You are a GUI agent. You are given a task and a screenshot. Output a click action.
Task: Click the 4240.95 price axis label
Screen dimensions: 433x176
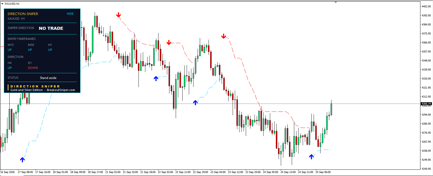(426, 169)
